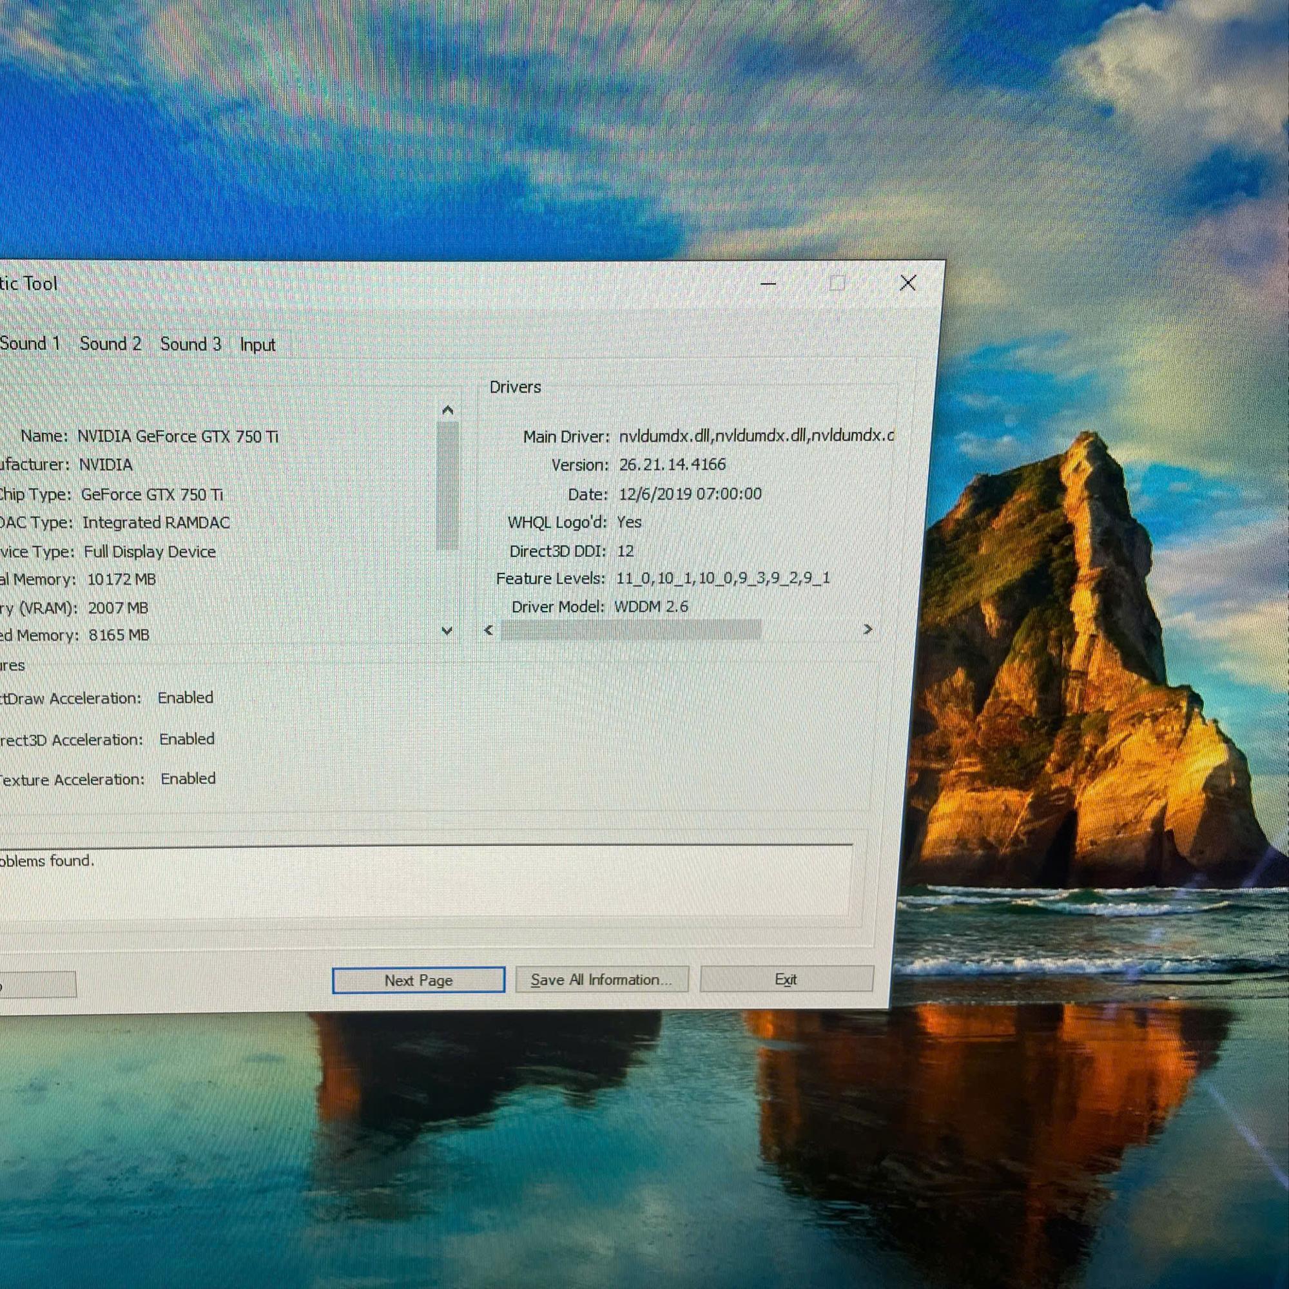Image resolution: width=1289 pixels, height=1289 pixels.
Task: Minimize the DirectX Diagnostic Tool window
Action: click(x=768, y=284)
